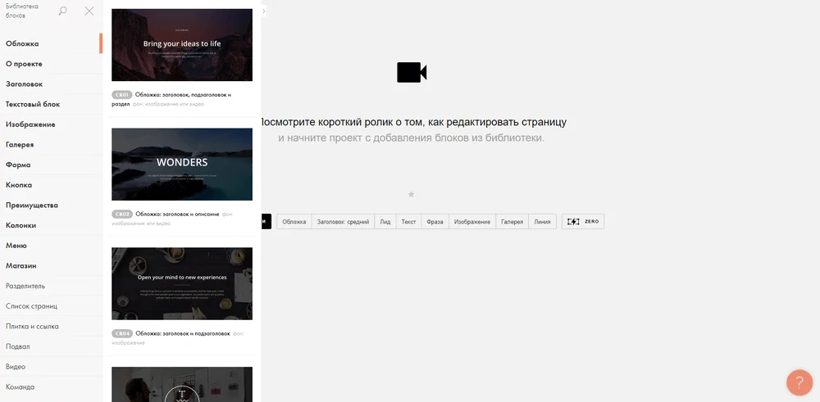Open the Меню category

pyautogui.click(x=51, y=246)
